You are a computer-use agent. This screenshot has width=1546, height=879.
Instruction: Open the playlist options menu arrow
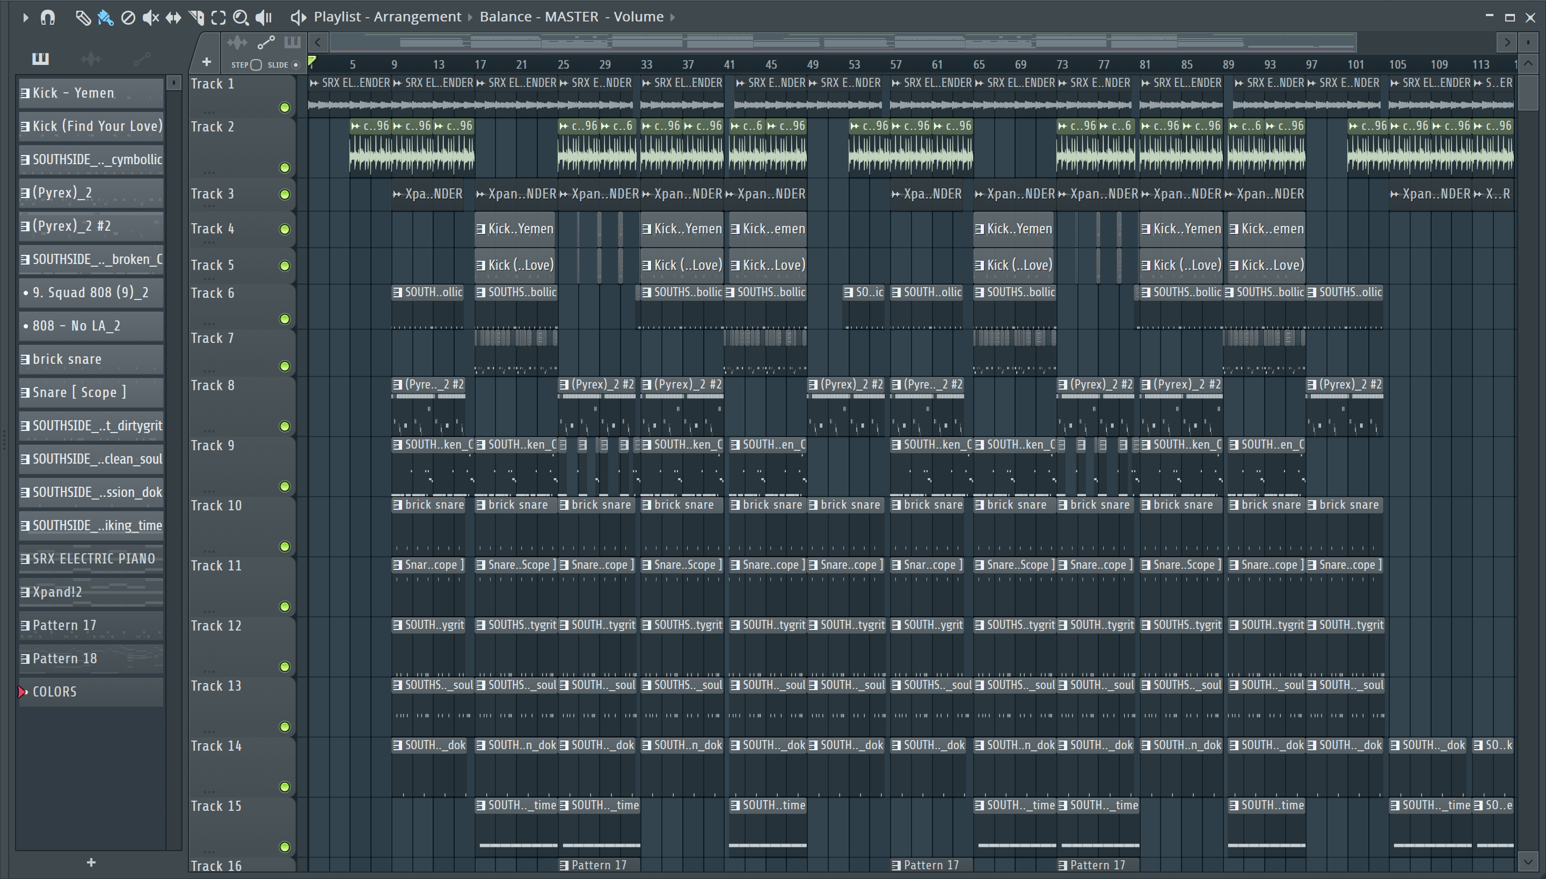pyautogui.click(x=25, y=18)
